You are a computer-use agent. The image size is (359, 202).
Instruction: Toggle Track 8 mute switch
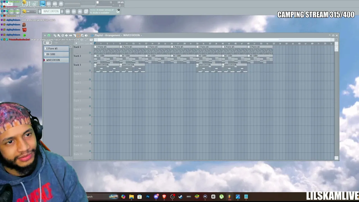[x=90, y=115]
